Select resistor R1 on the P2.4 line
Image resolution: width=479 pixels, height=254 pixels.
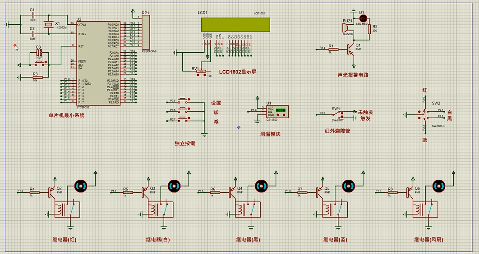[x=333, y=49]
